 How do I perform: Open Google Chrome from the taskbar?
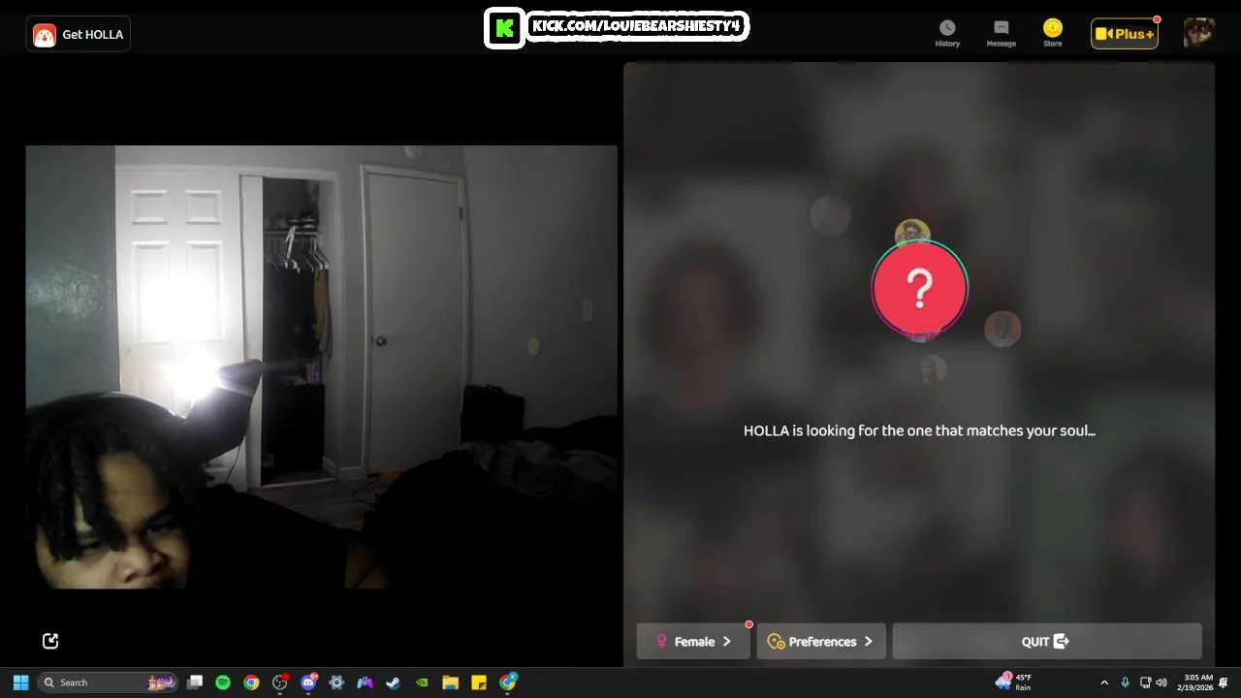coord(251,682)
